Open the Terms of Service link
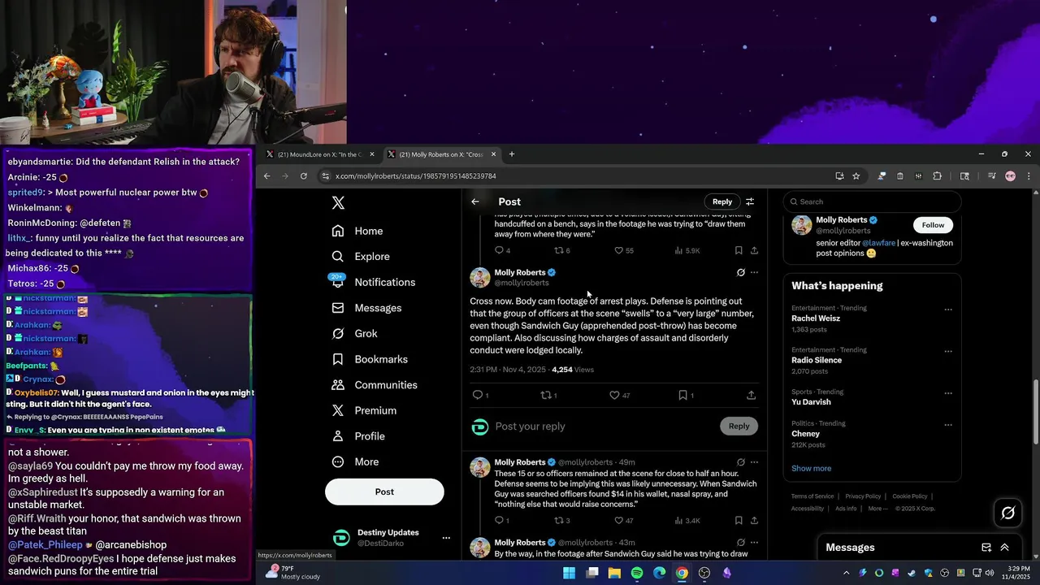1040x585 pixels. point(812,496)
